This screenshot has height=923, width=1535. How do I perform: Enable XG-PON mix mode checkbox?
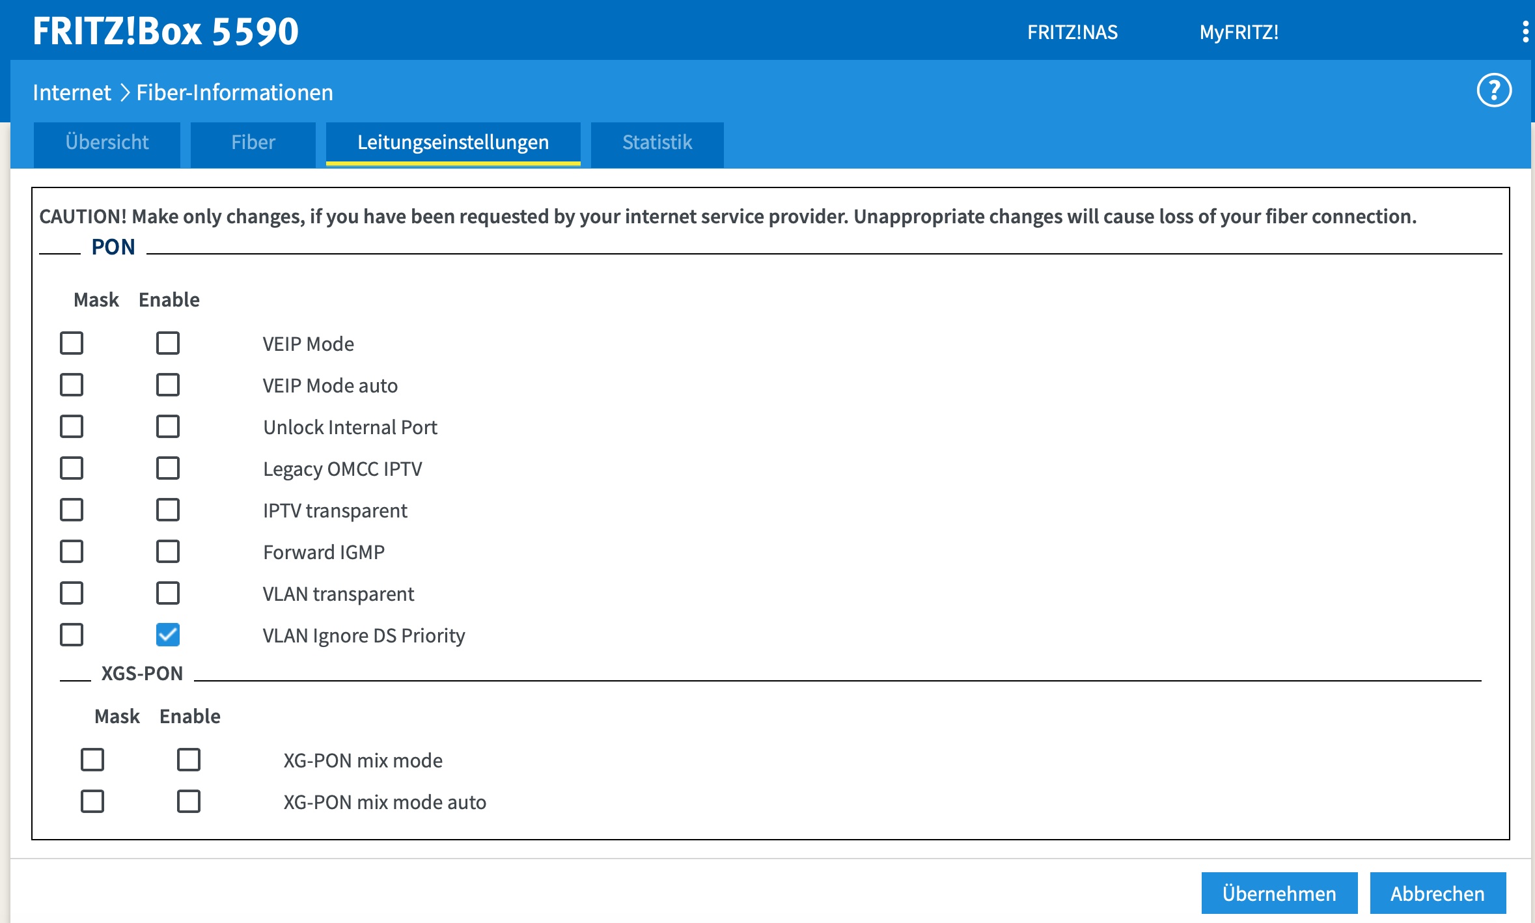click(x=189, y=760)
